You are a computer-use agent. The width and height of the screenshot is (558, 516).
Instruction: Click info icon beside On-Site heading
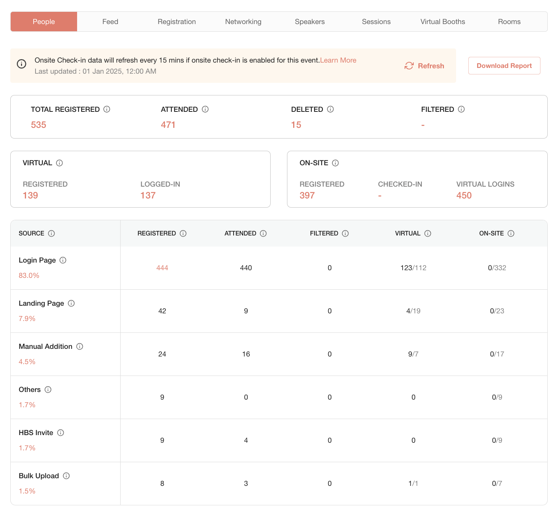click(335, 163)
